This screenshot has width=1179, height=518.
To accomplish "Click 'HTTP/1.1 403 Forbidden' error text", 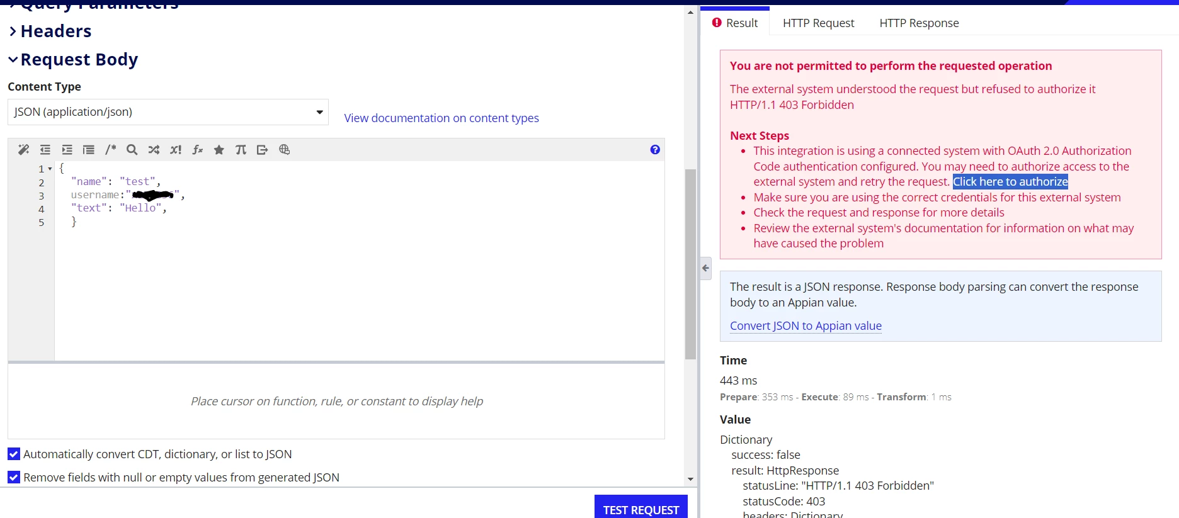I will [x=792, y=104].
